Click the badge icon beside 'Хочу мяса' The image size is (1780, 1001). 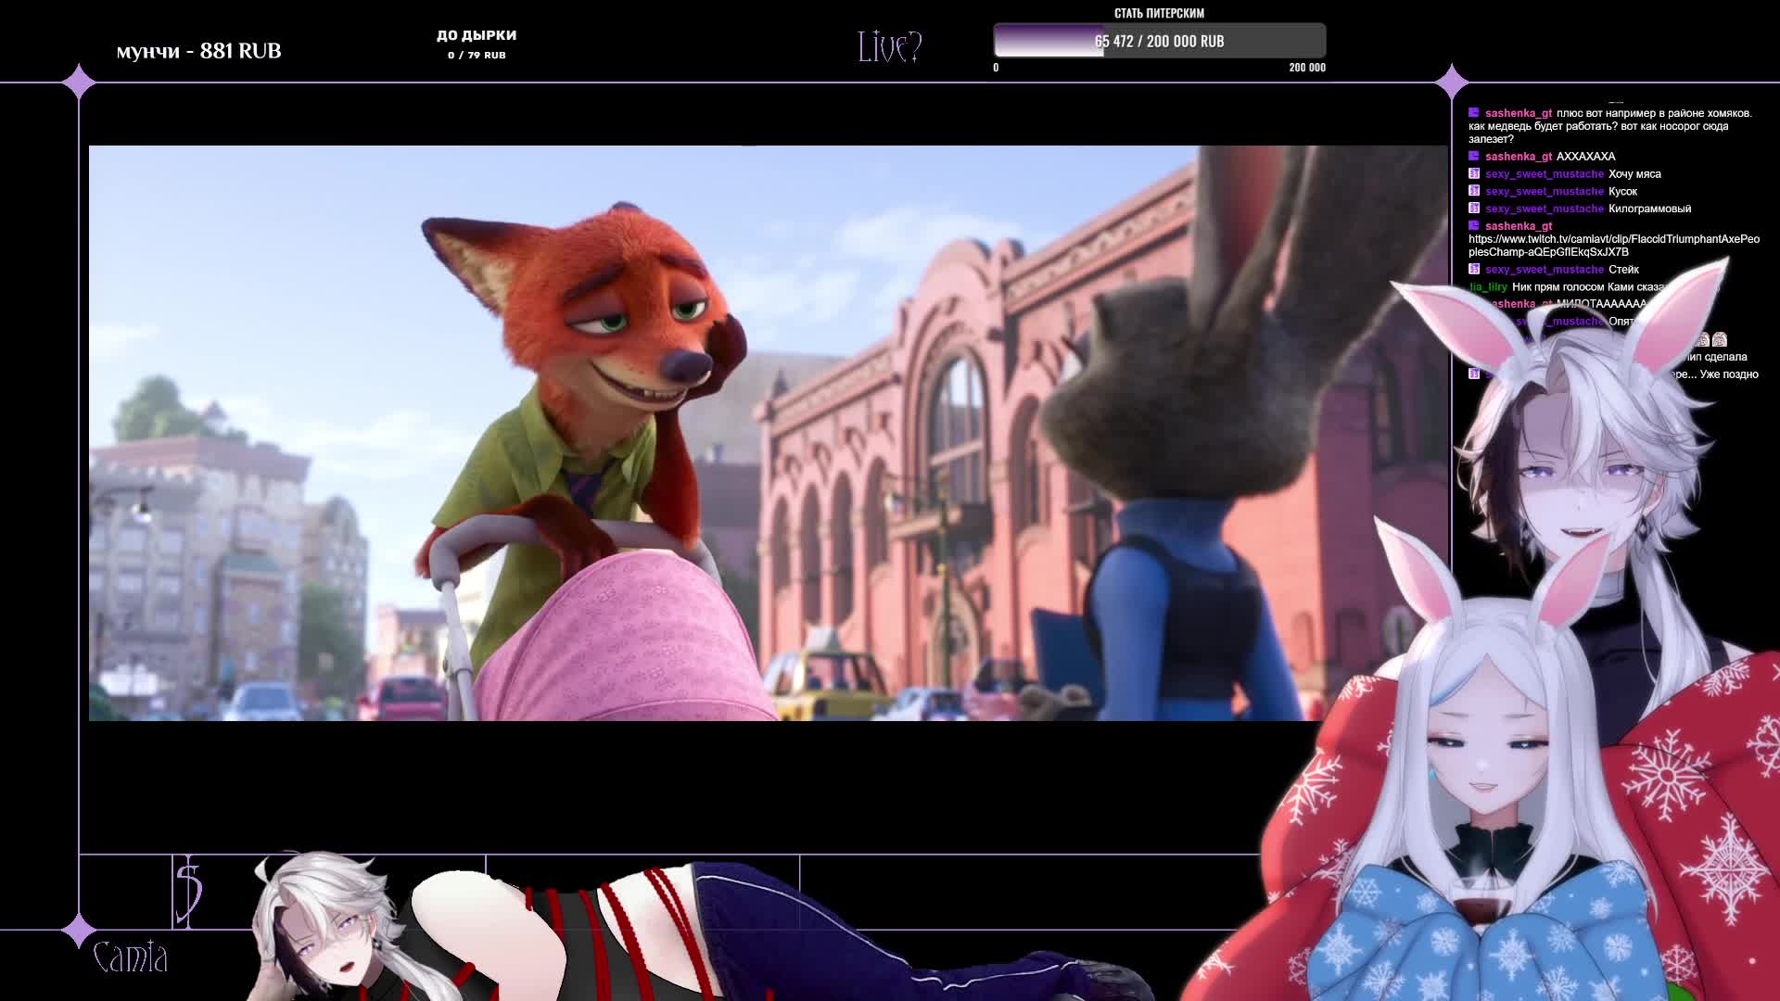[1474, 174]
